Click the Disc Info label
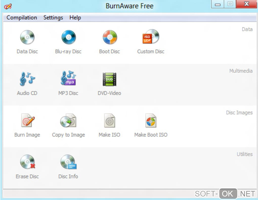Image resolution: width=258 pixels, height=200 pixels. (x=68, y=176)
